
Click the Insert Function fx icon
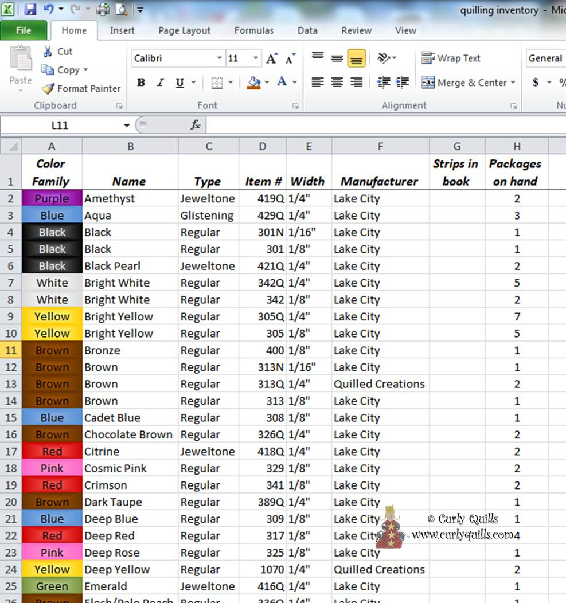click(x=195, y=125)
